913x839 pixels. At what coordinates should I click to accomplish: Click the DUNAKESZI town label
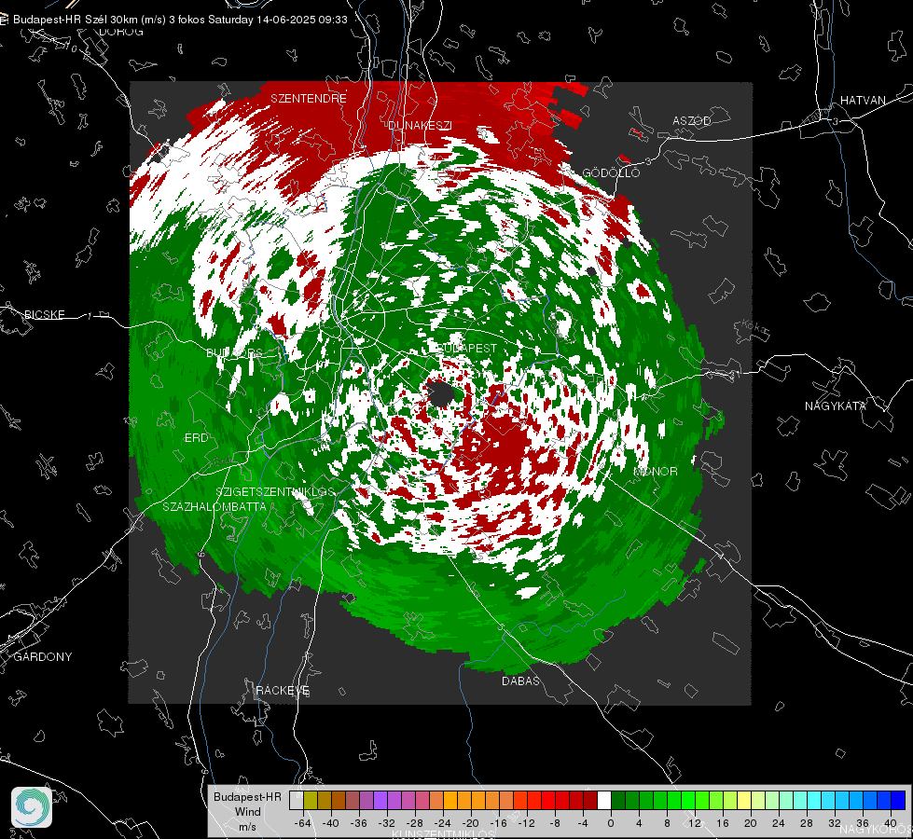pos(420,125)
